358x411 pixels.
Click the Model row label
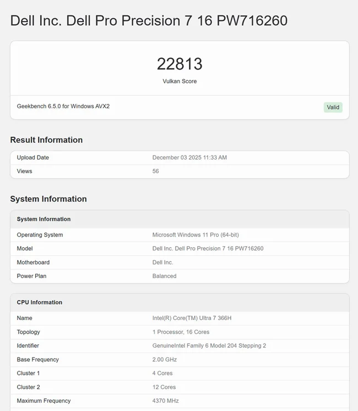pos(25,248)
